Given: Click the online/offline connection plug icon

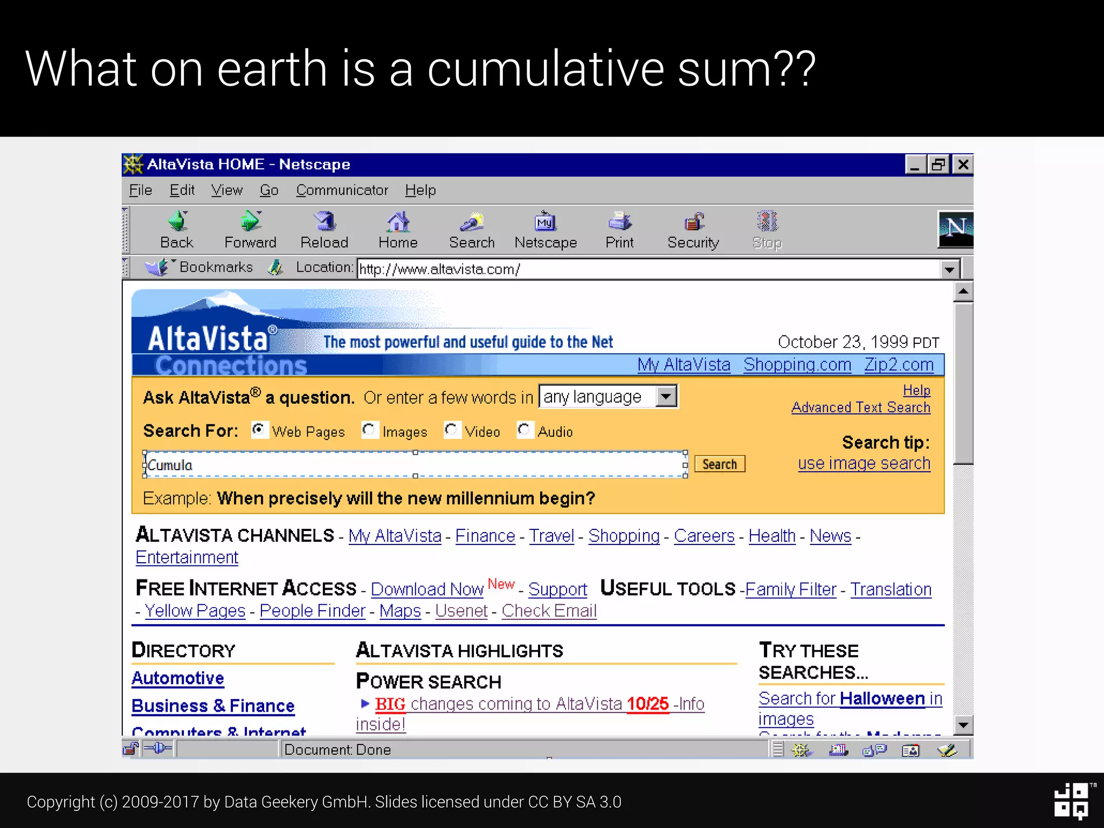Looking at the screenshot, I should click(x=158, y=748).
